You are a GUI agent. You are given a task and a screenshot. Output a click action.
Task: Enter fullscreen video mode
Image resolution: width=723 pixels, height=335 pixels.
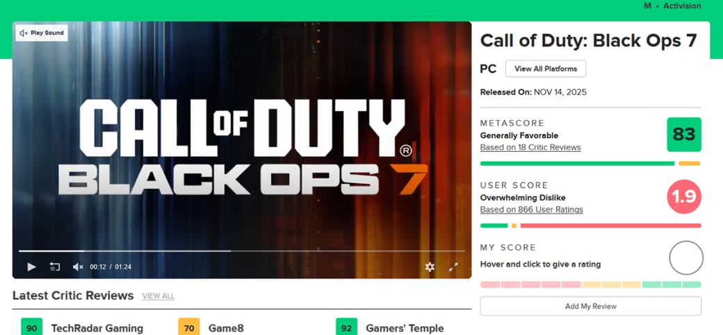pos(453,267)
